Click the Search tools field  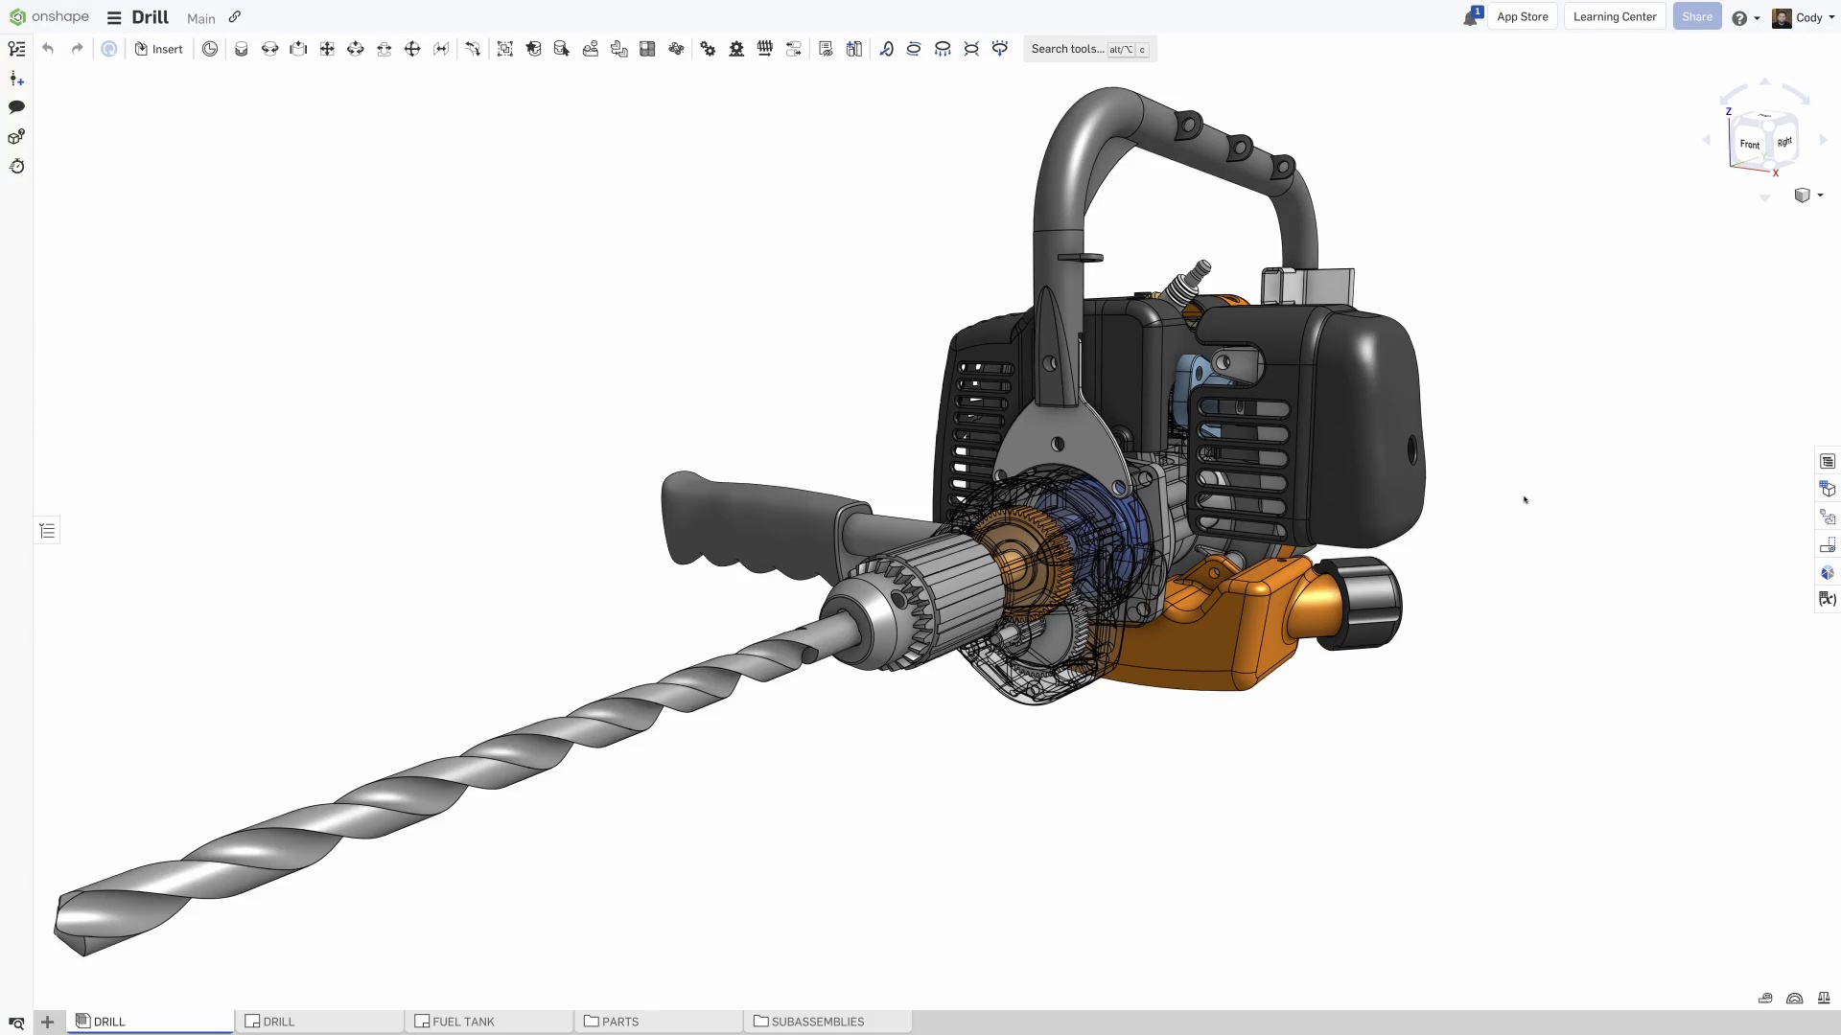[x=1066, y=49]
